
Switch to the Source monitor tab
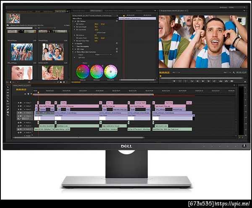[79, 11]
